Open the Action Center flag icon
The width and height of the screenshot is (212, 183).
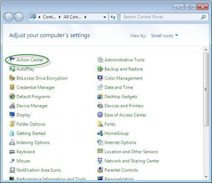(12, 60)
